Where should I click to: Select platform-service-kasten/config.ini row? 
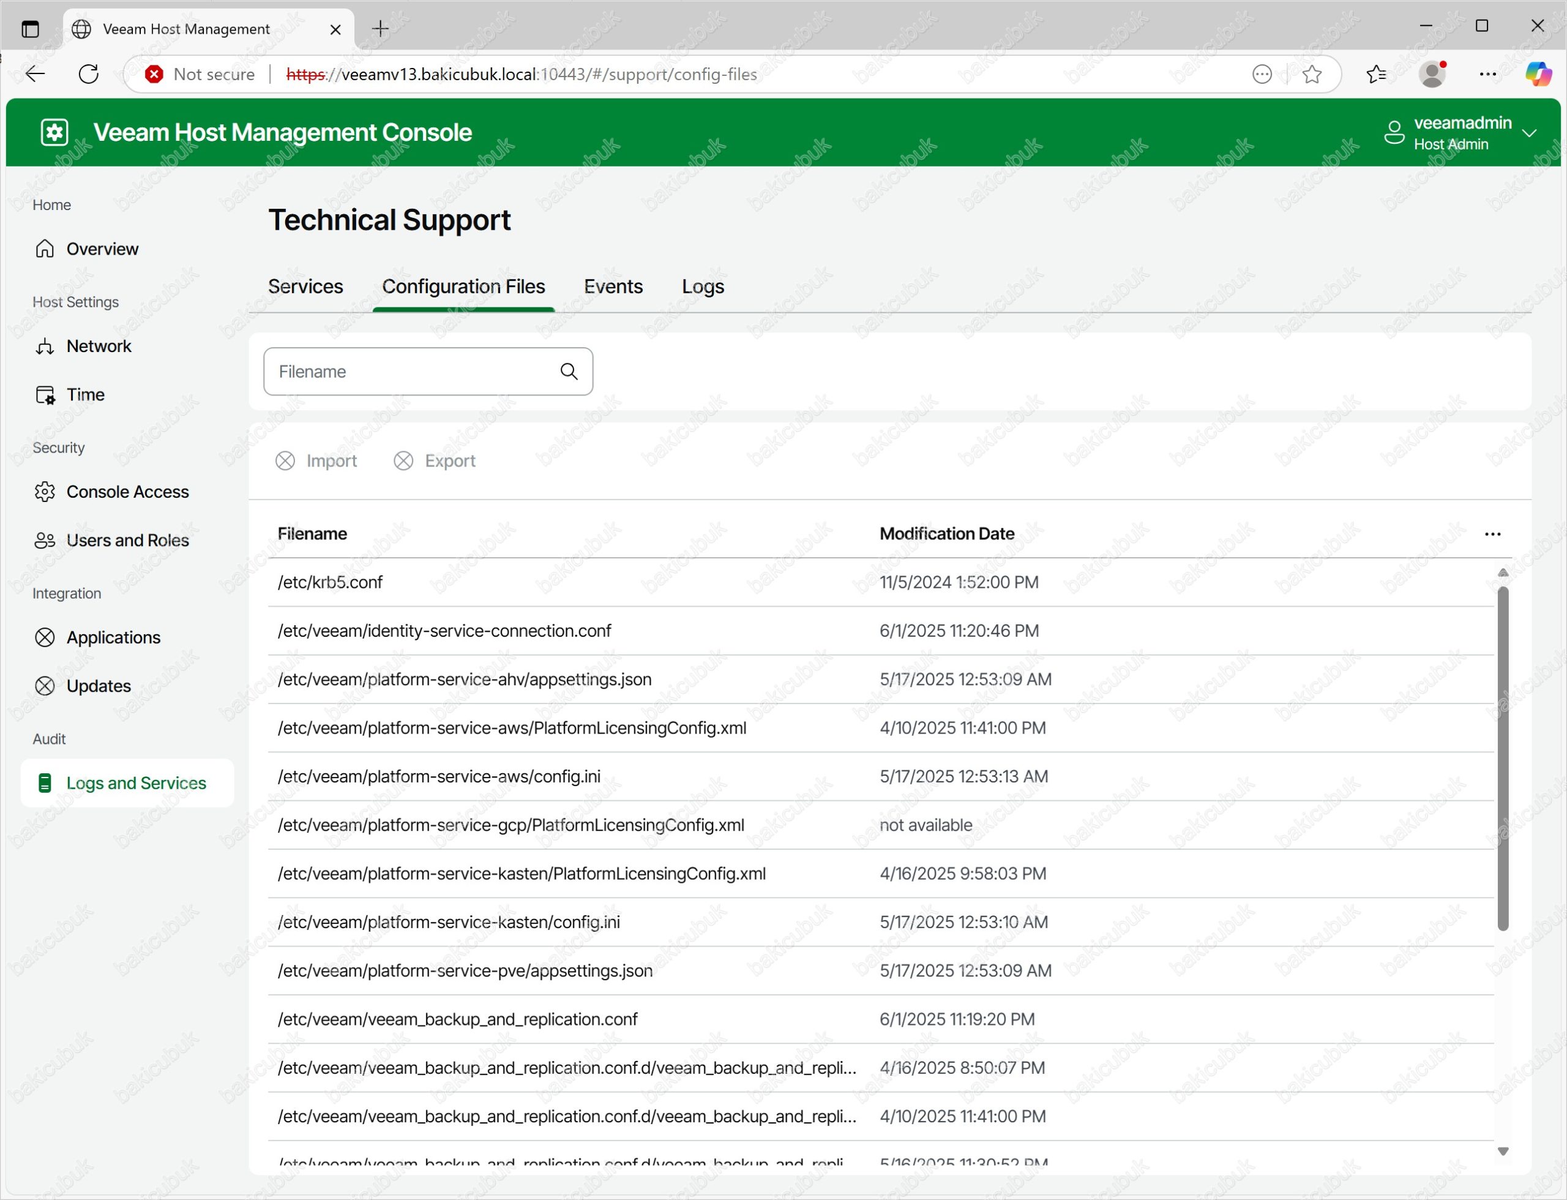(x=881, y=922)
